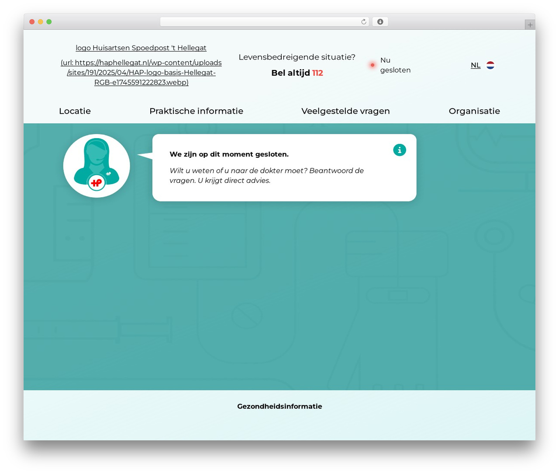Open the Locatie menu item
Image resolution: width=559 pixels, height=474 pixels.
click(x=75, y=111)
